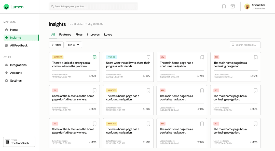Viewport: 275px width, 151px height.
Task: Open the Integrations icon in sidebar
Action: coord(6,65)
